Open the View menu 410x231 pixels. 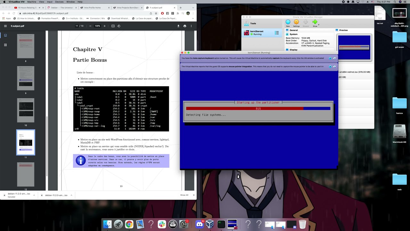tap(42, 2)
